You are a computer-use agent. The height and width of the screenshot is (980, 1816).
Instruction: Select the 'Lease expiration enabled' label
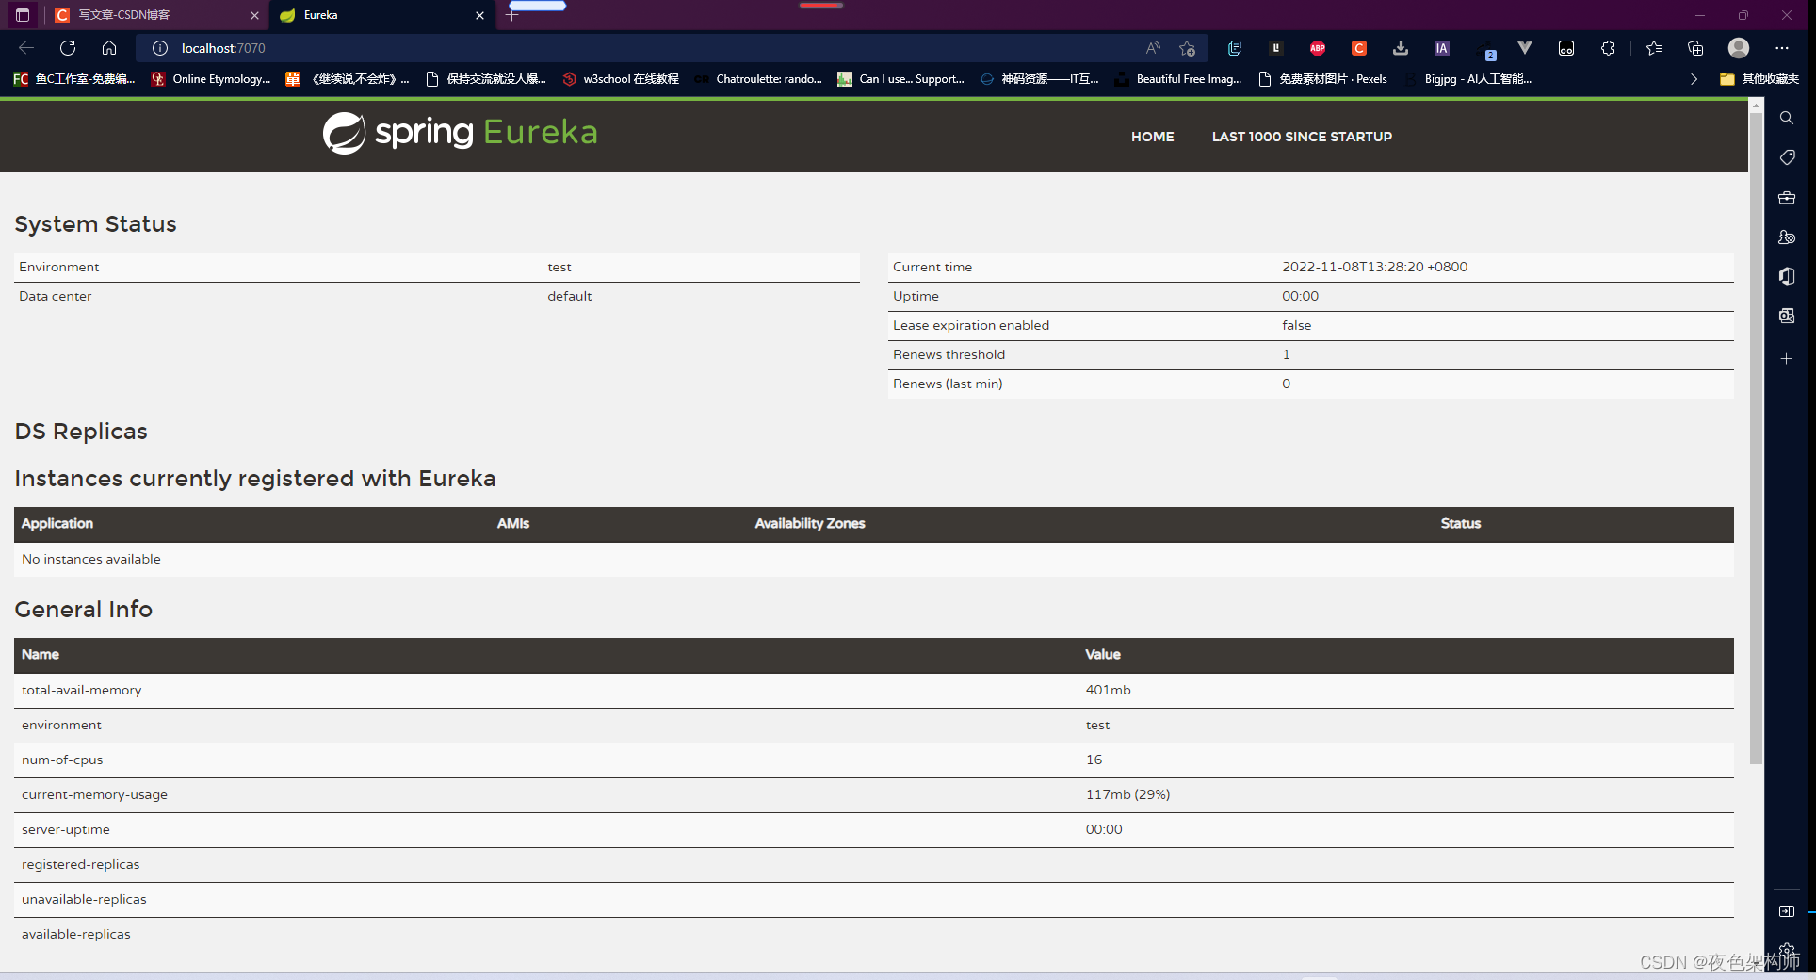tap(971, 325)
